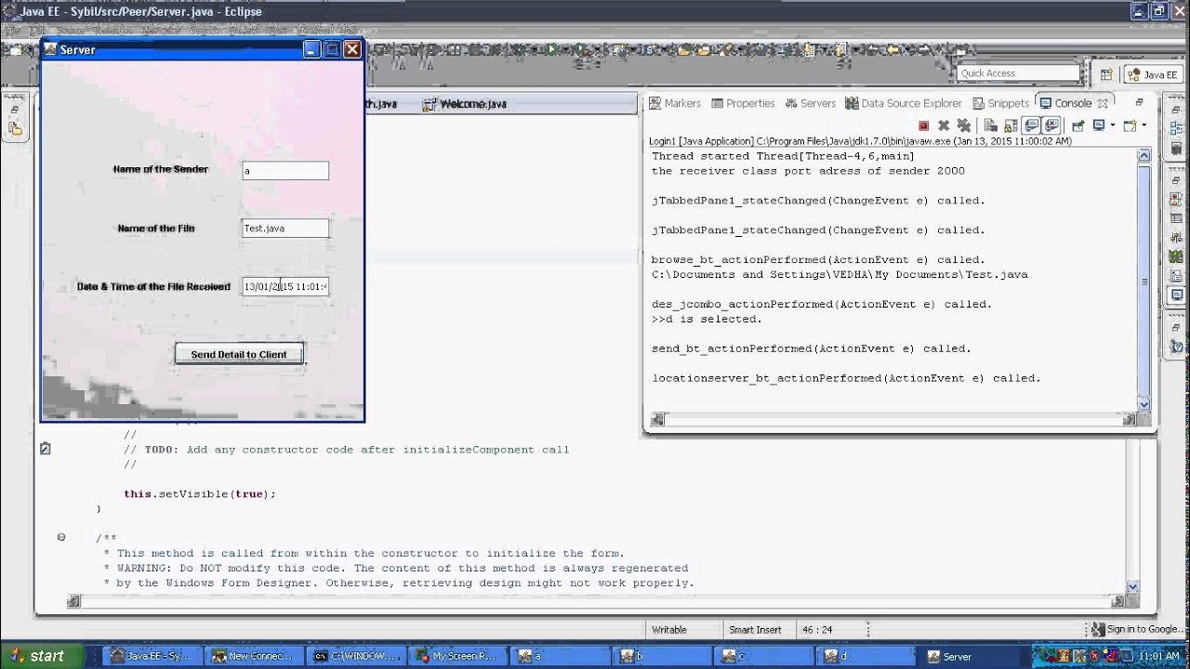1190x669 pixels.
Task: Click the Date & Time received field
Action: click(x=285, y=286)
